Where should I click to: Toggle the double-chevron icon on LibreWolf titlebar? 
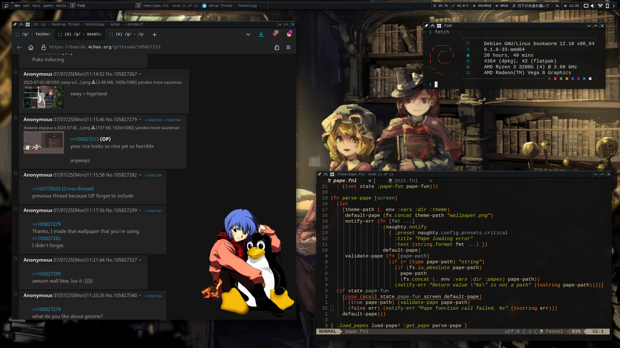click(21, 24)
